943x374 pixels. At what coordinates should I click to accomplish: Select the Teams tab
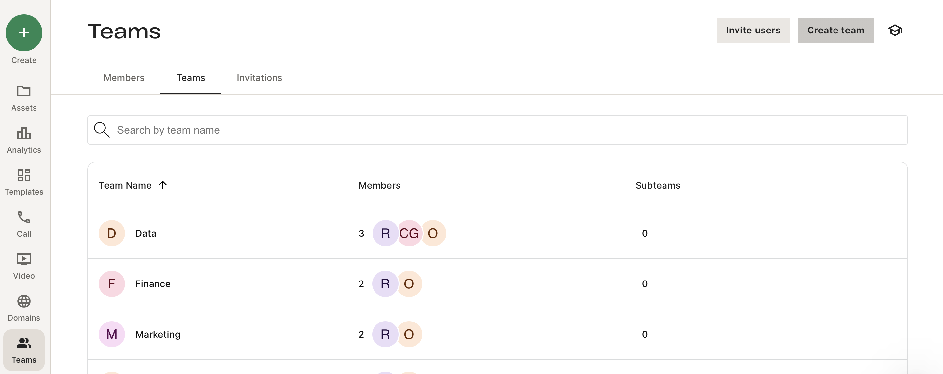point(191,78)
